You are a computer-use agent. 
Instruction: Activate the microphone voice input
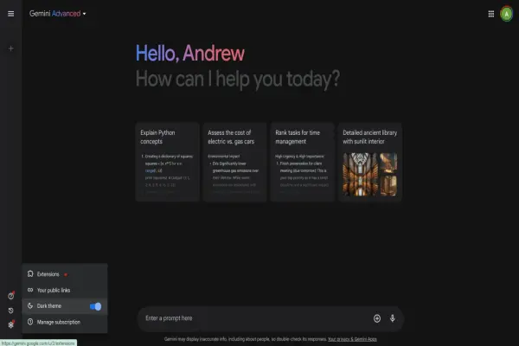392,318
